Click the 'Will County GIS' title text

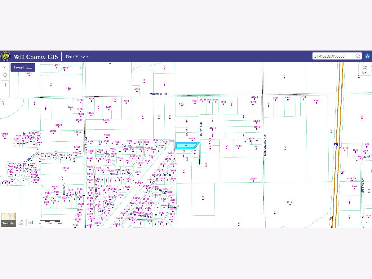[36, 57]
